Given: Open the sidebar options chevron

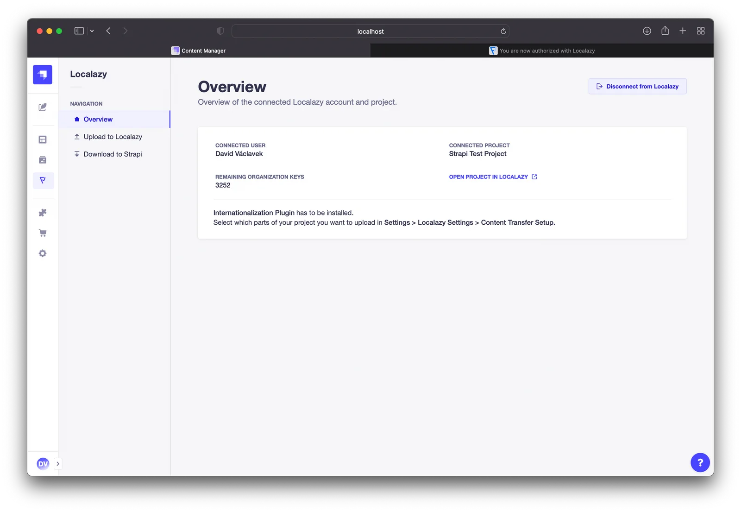Looking at the screenshot, I should [92, 31].
